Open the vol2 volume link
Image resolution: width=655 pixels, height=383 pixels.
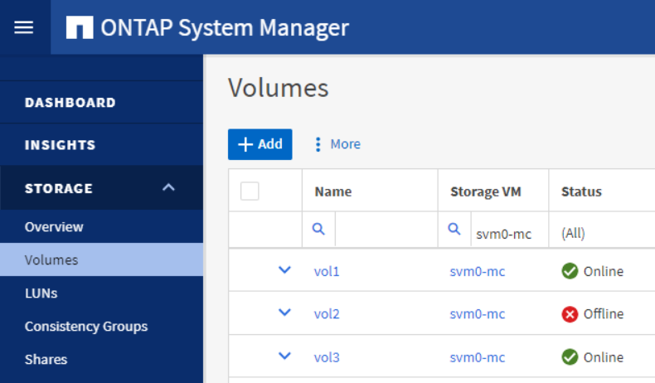pos(327,314)
